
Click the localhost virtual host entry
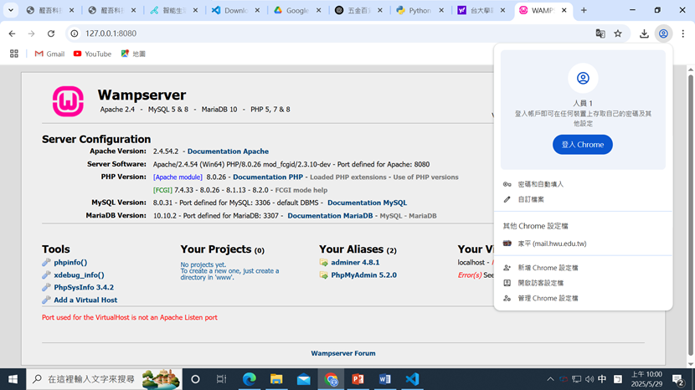[471, 262]
